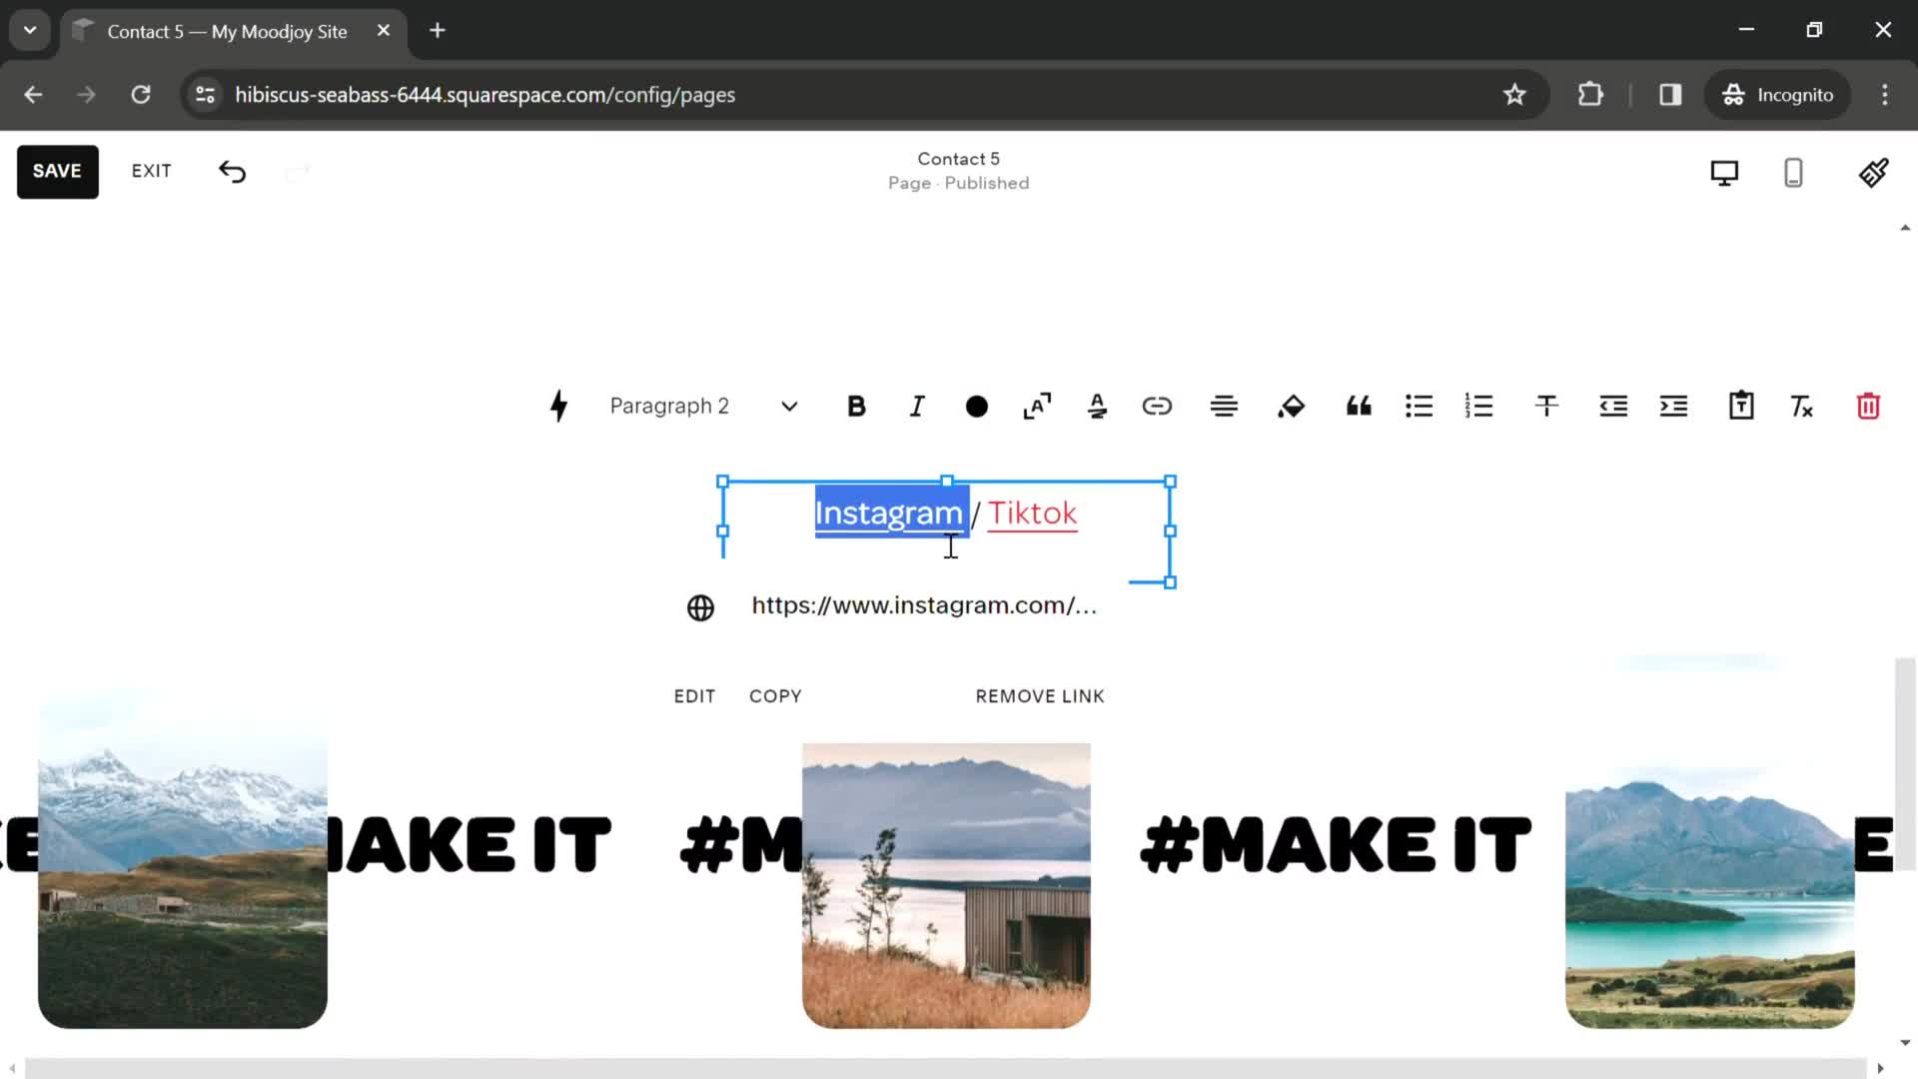
Task: Open a new browser tab
Action: pos(438,31)
